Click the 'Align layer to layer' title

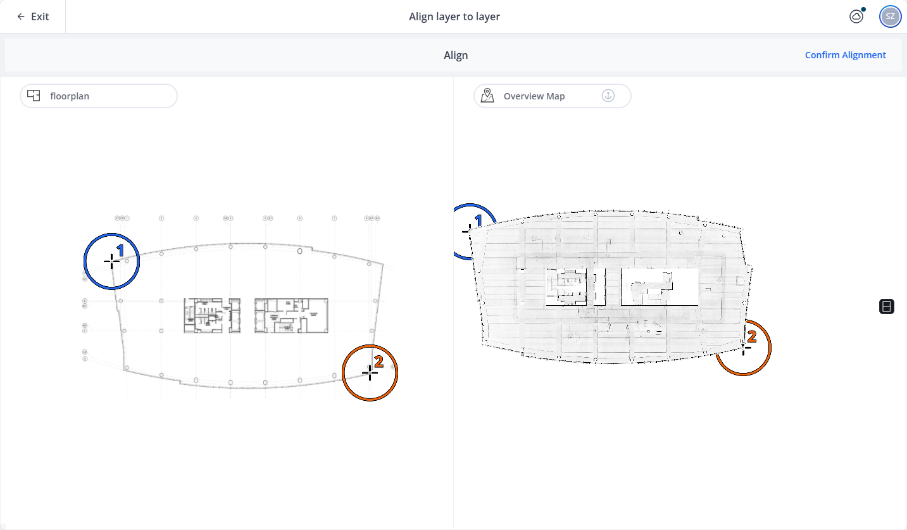[454, 16]
